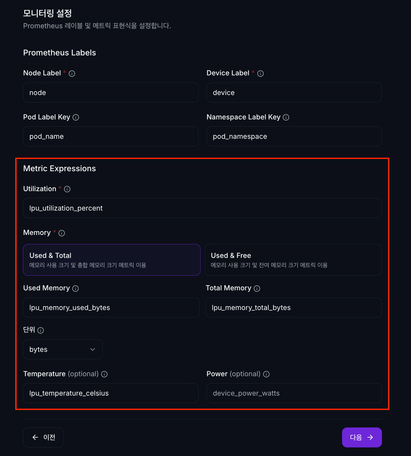
Task: Click the 단위 info icon
Action: (40, 330)
